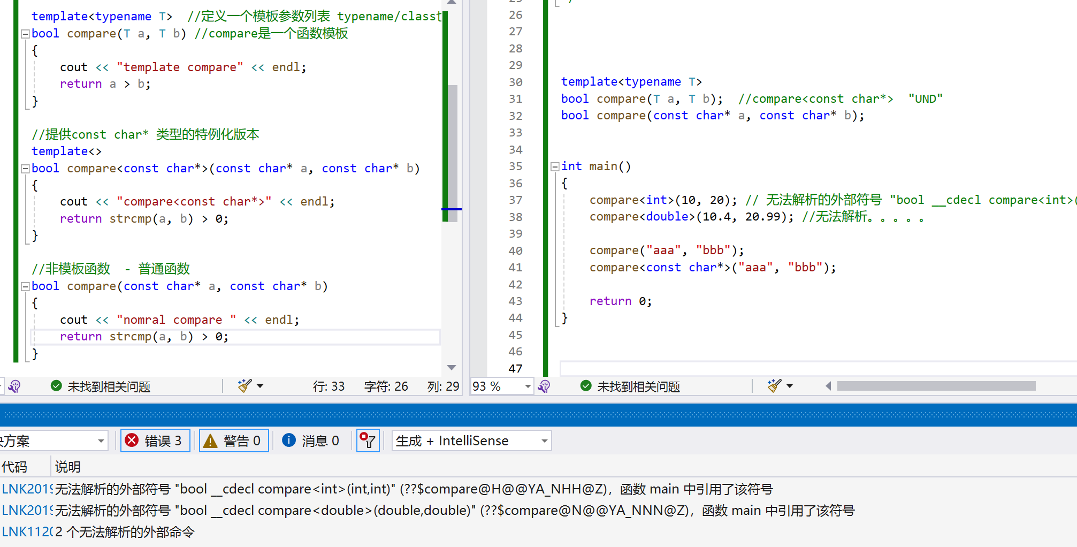1077x547 pixels.
Task: Click the compare("aaa", "bbb") call on line 40
Action: (667, 250)
